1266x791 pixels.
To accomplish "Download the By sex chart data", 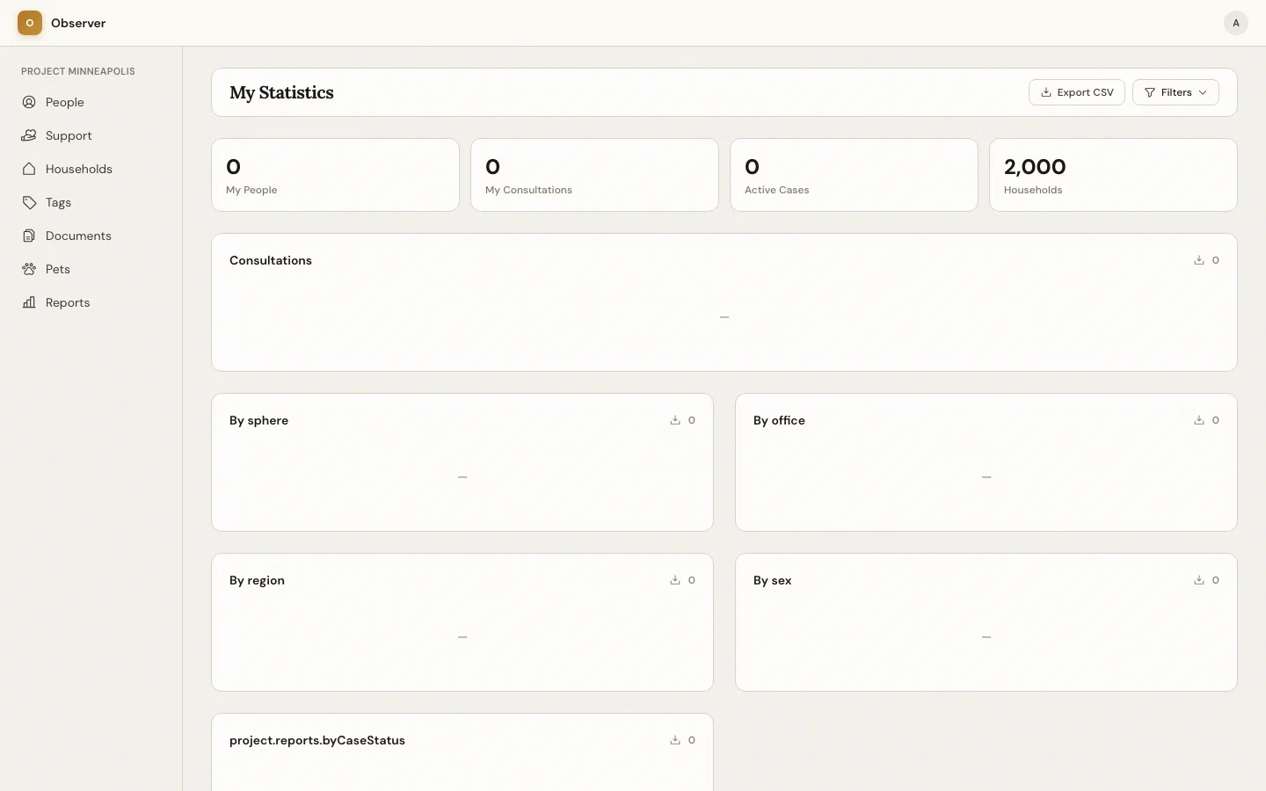I will [1199, 580].
